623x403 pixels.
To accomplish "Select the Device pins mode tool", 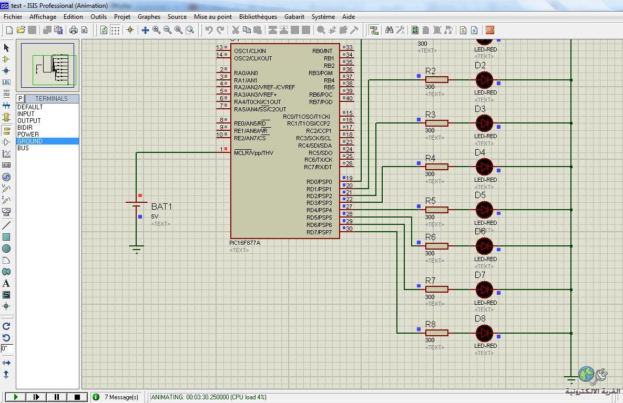I will 6,142.
